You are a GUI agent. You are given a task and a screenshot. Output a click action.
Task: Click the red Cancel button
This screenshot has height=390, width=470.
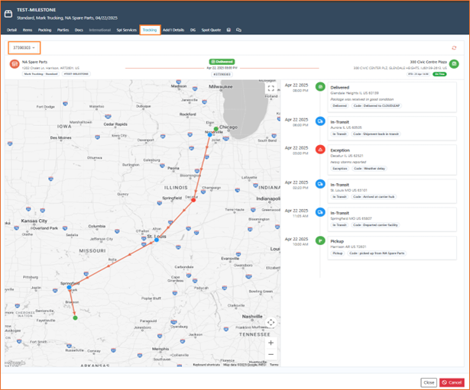(452, 382)
